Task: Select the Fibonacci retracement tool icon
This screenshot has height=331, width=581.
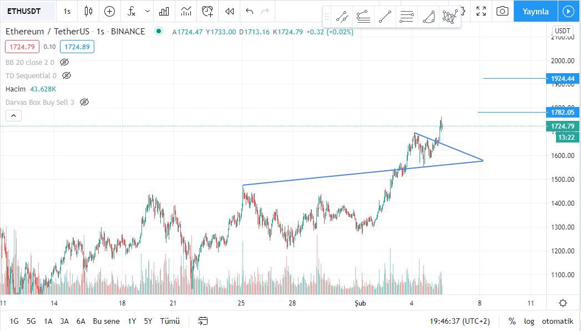Action: (363, 17)
